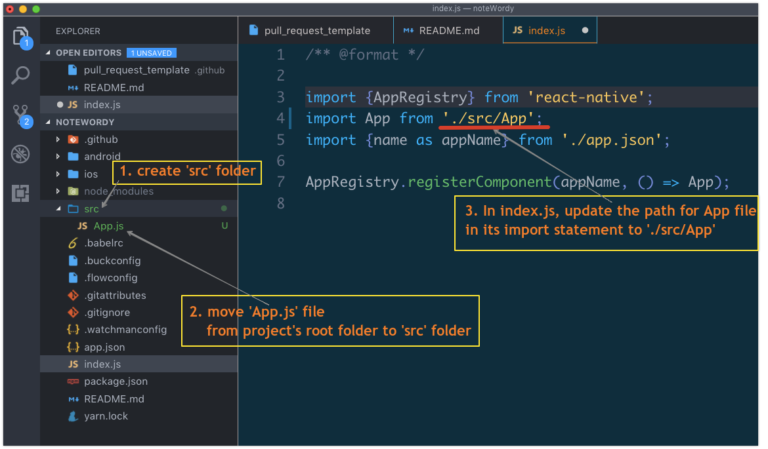Click the JS icon on the index.js tab

coord(517,29)
